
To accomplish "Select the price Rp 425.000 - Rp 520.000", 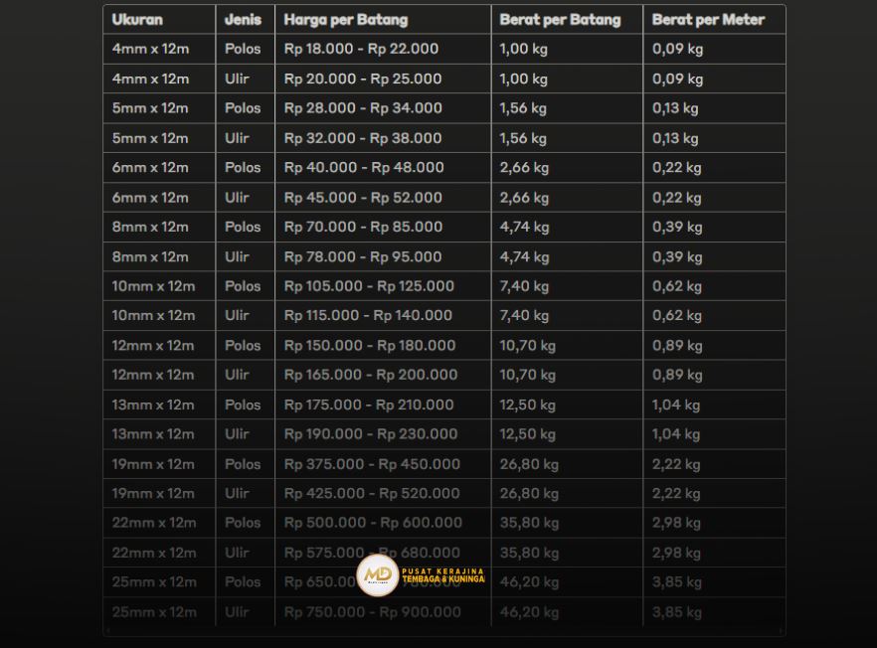I will 372,493.
